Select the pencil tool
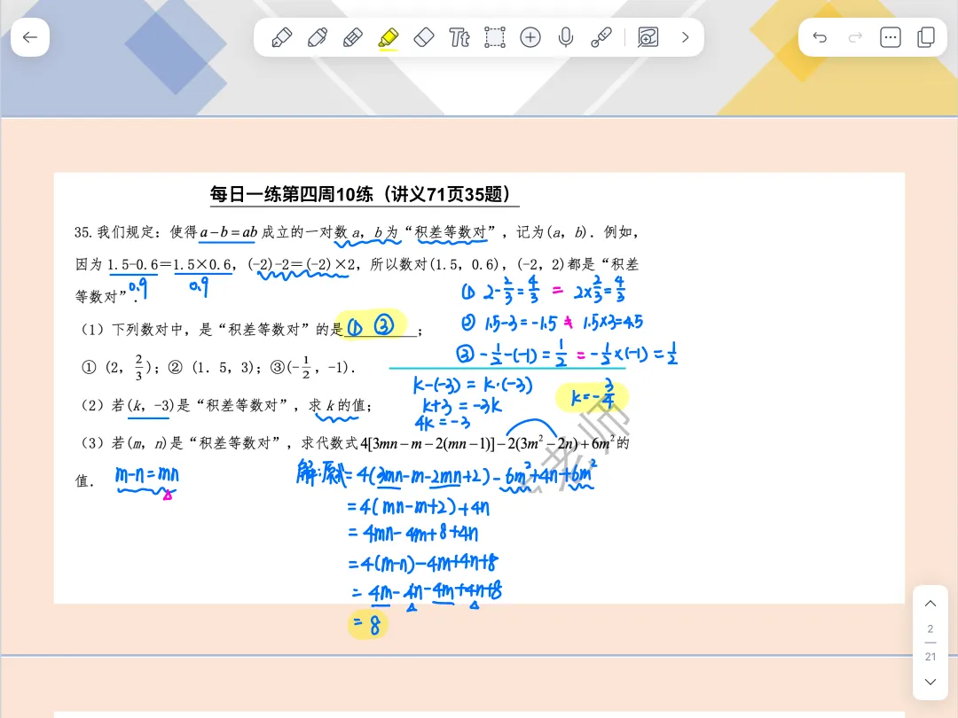Image resolution: width=958 pixels, height=718 pixels. pos(352,38)
